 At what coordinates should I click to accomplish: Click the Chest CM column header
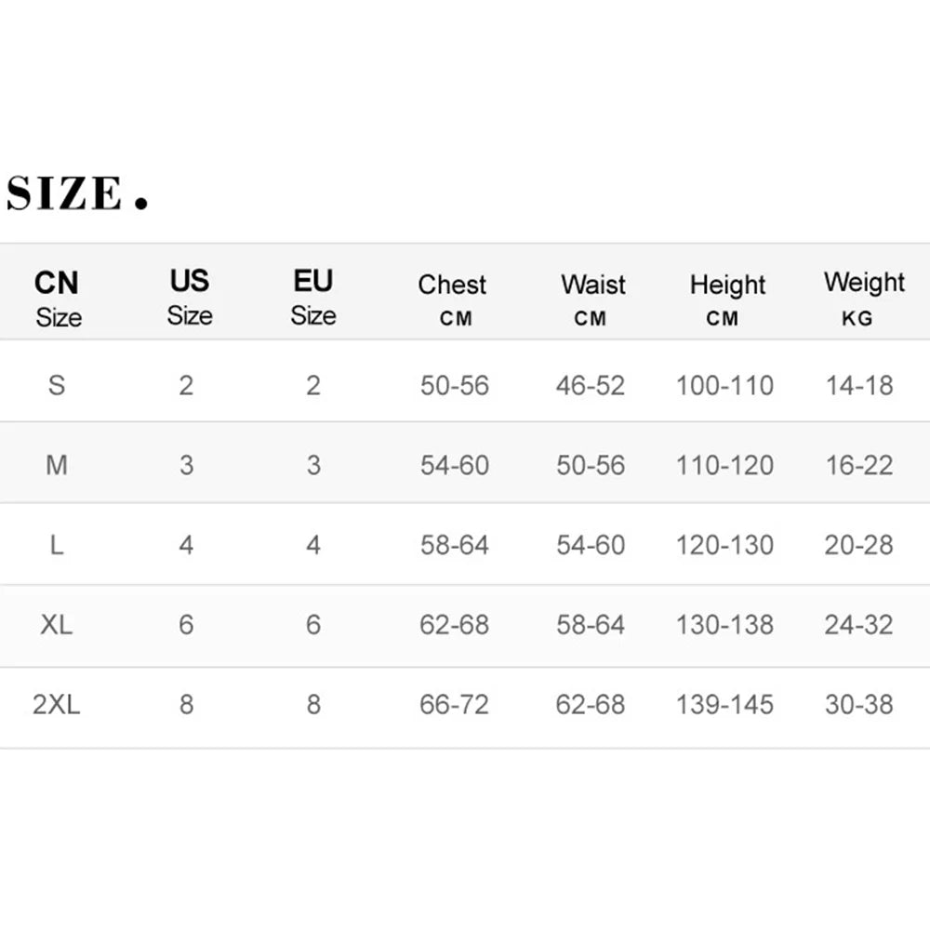tap(453, 299)
